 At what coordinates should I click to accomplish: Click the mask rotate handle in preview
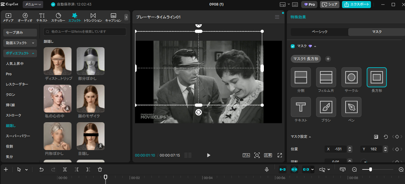(198, 112)
